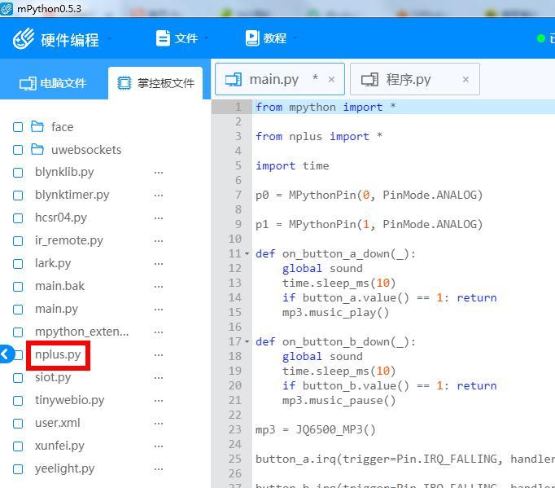
Task: Select the nplus.py file
Action: coord(58,354)
